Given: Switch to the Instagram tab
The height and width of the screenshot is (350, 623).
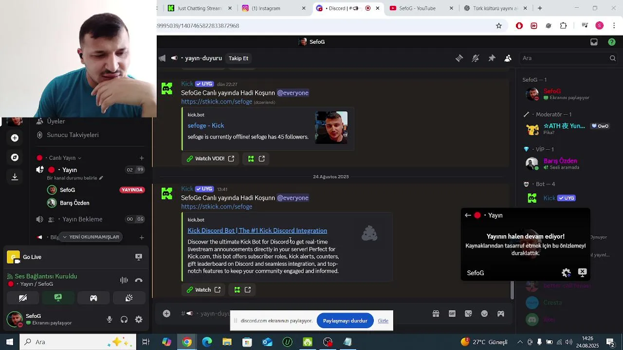Looking at the screenshot, I should click(273, 8).
